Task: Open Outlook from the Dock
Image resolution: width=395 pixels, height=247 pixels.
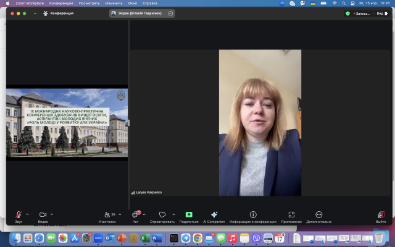Action: [x=110, y=238]
